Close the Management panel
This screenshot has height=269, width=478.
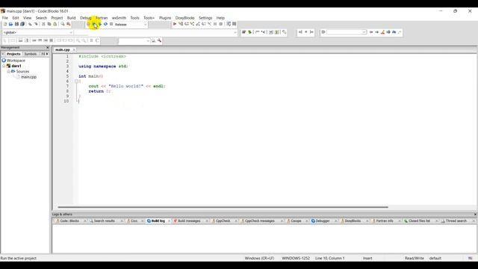(x=48, y=48)
